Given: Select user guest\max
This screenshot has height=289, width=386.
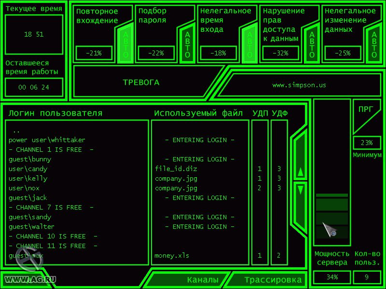Looking at the screenshot, I should coord(26,256).
